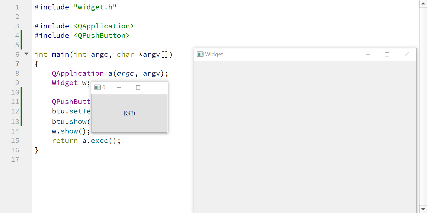This screenshot has height=213, width=427.
Task: Click 'a.exec();' call text
Action: pos(101,140)
